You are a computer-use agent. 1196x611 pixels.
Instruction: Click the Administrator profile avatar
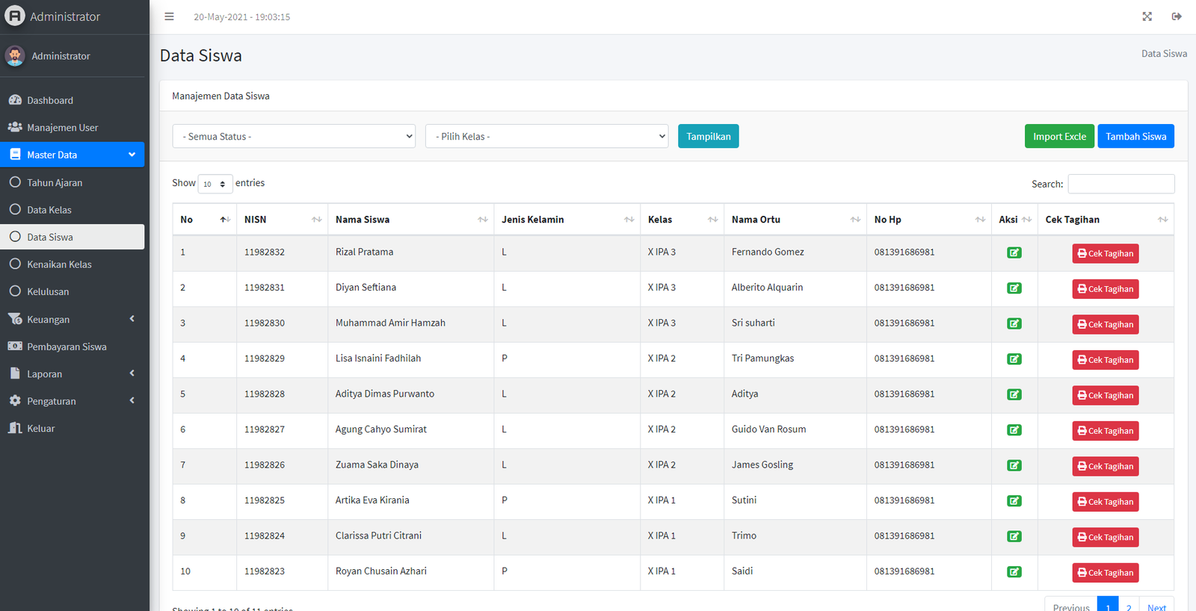pos(15,56)
